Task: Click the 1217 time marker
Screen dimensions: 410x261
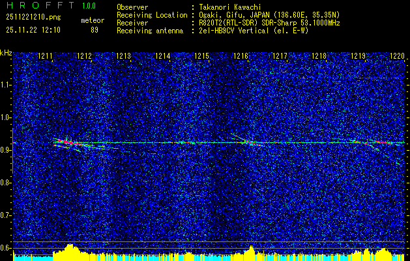Action: [280, 56]
